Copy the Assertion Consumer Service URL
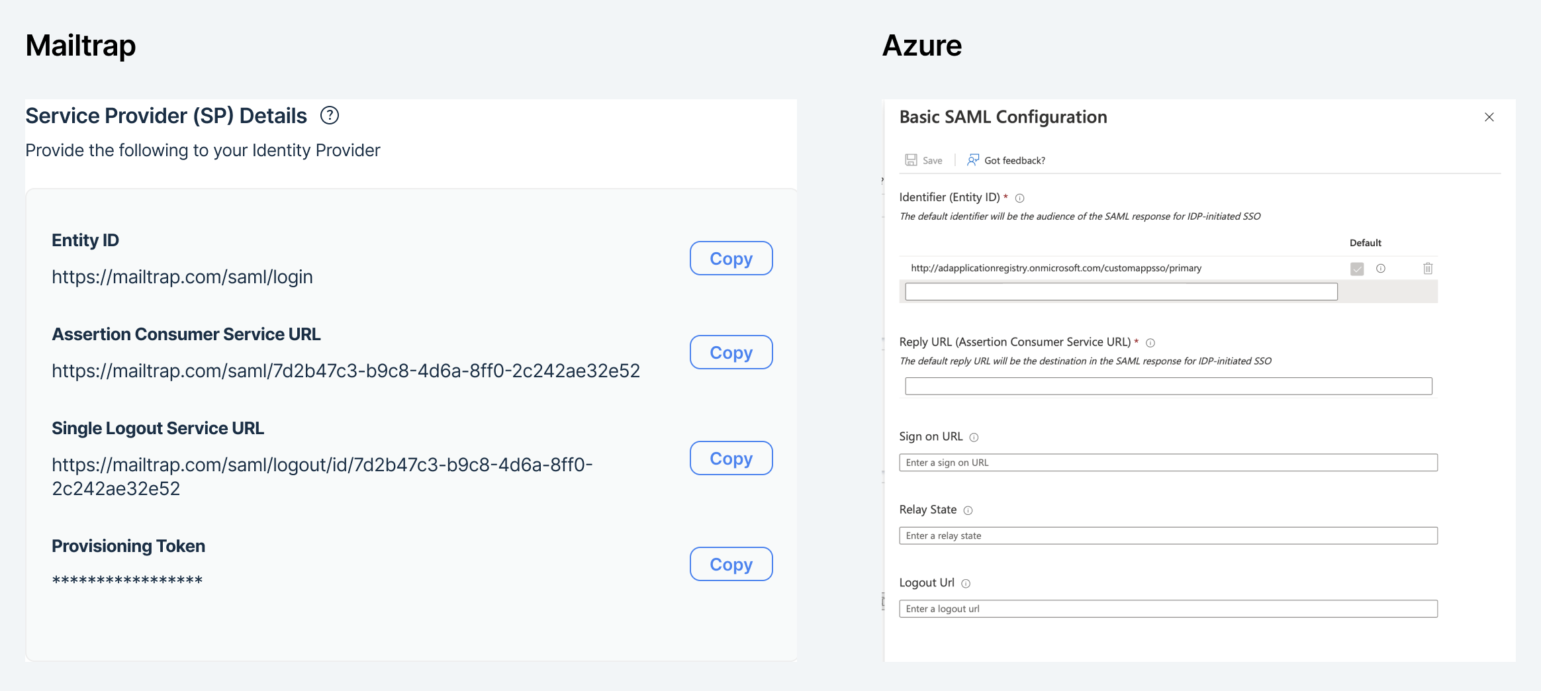Viewport: 1541px width, 691px height. tap(731, 352)
